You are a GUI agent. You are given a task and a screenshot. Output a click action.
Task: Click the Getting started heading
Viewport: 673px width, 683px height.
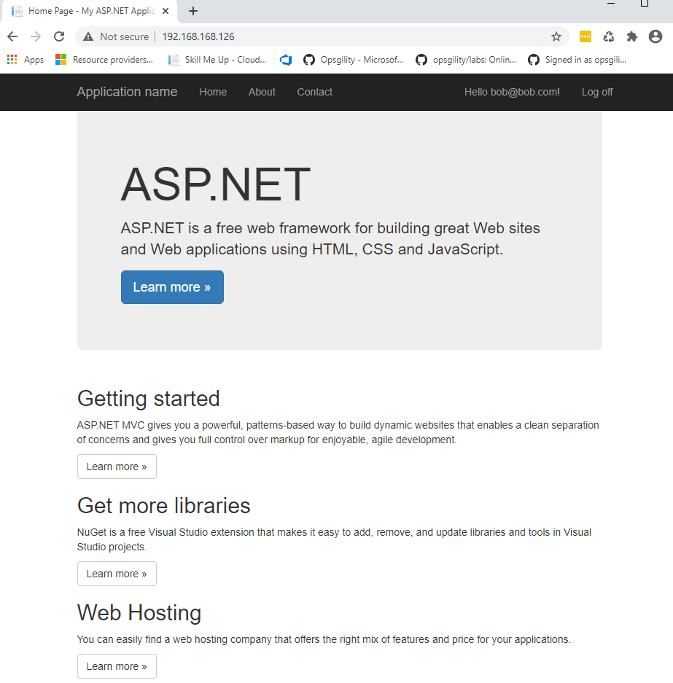[149, 399]
